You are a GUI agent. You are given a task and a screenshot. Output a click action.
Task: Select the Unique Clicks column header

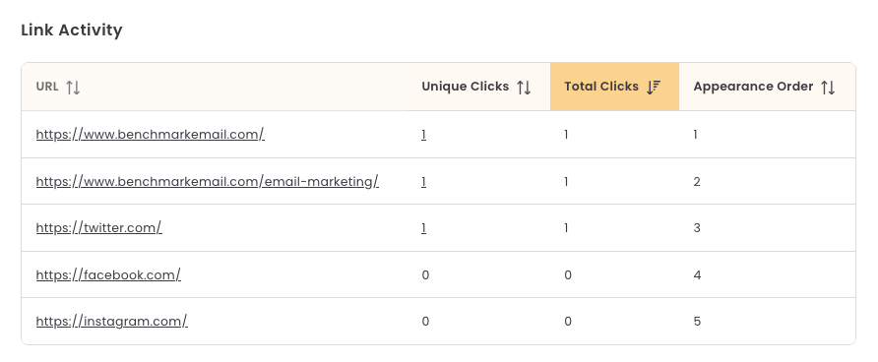[x=478, y=87]
